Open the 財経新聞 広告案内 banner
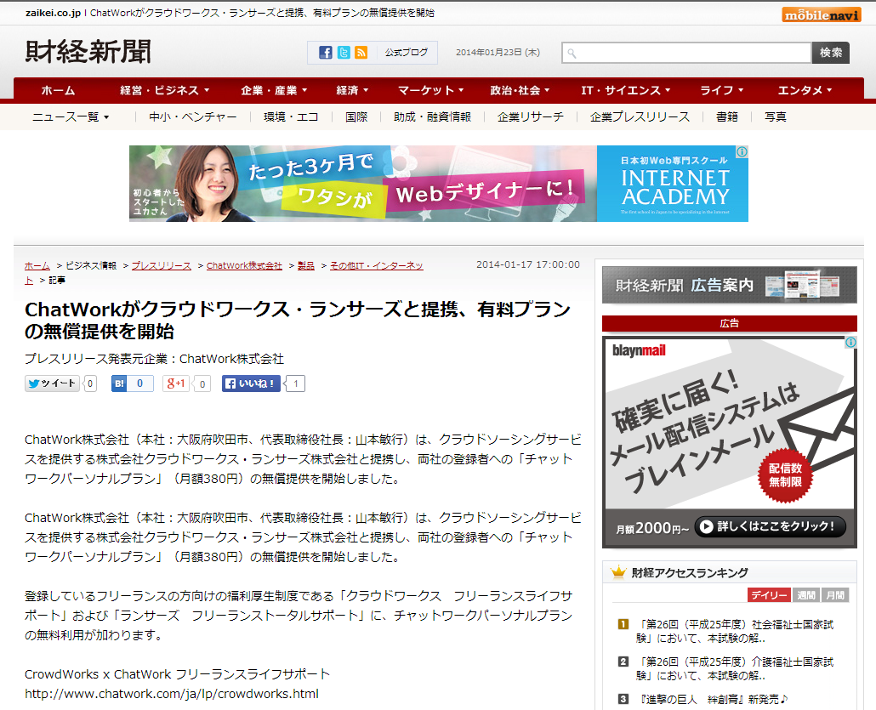The width and height of the screenshot is (876, 710). (729, 285)
